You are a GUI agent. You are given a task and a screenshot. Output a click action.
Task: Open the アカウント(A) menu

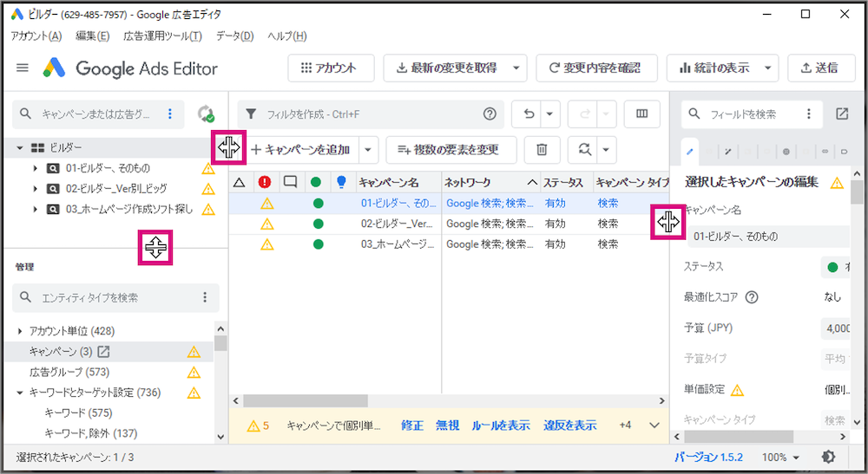(x=36, y=36)
